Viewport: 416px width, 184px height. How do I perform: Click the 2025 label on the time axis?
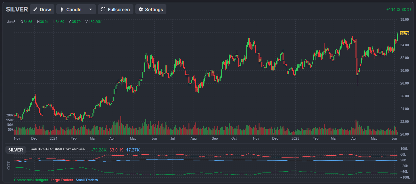tap(295, 139)
